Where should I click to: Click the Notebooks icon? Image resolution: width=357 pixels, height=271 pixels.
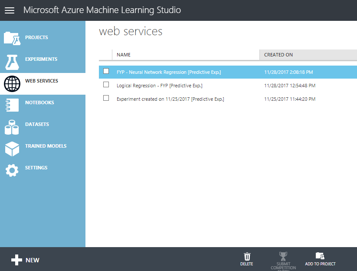(x=12, y=105)
